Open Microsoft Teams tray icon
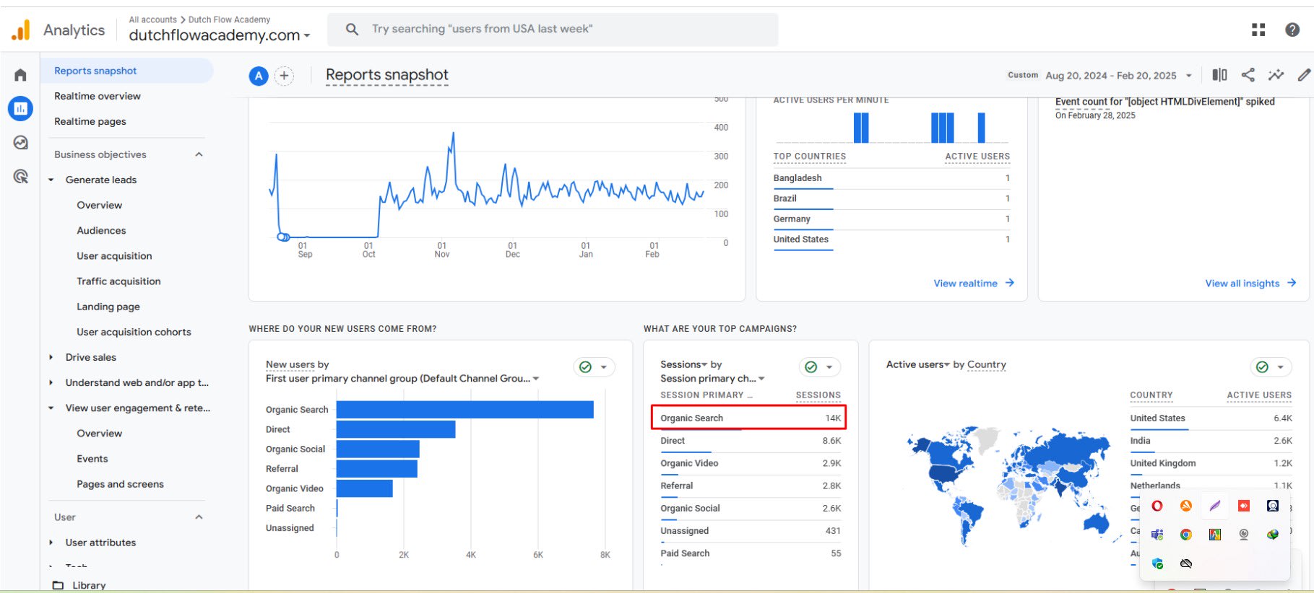This screenshot has height=593, width=1314. (1157, 535)
